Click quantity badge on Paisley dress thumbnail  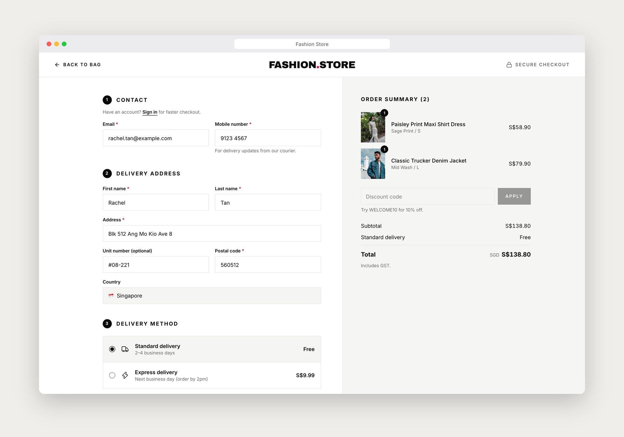click(384, 113)
